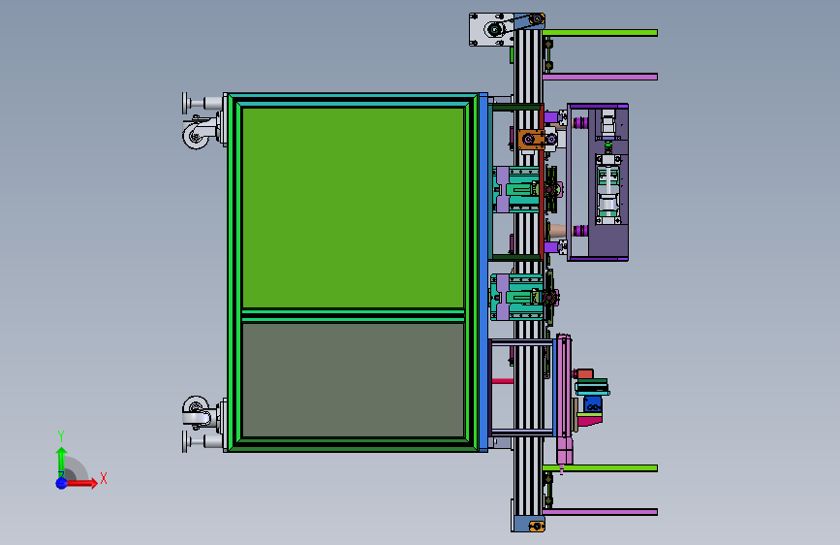The width and height of the screenshot is (840, 545).
Task: Click the blue Z axis ball of the triad
Action: point(61,483)
